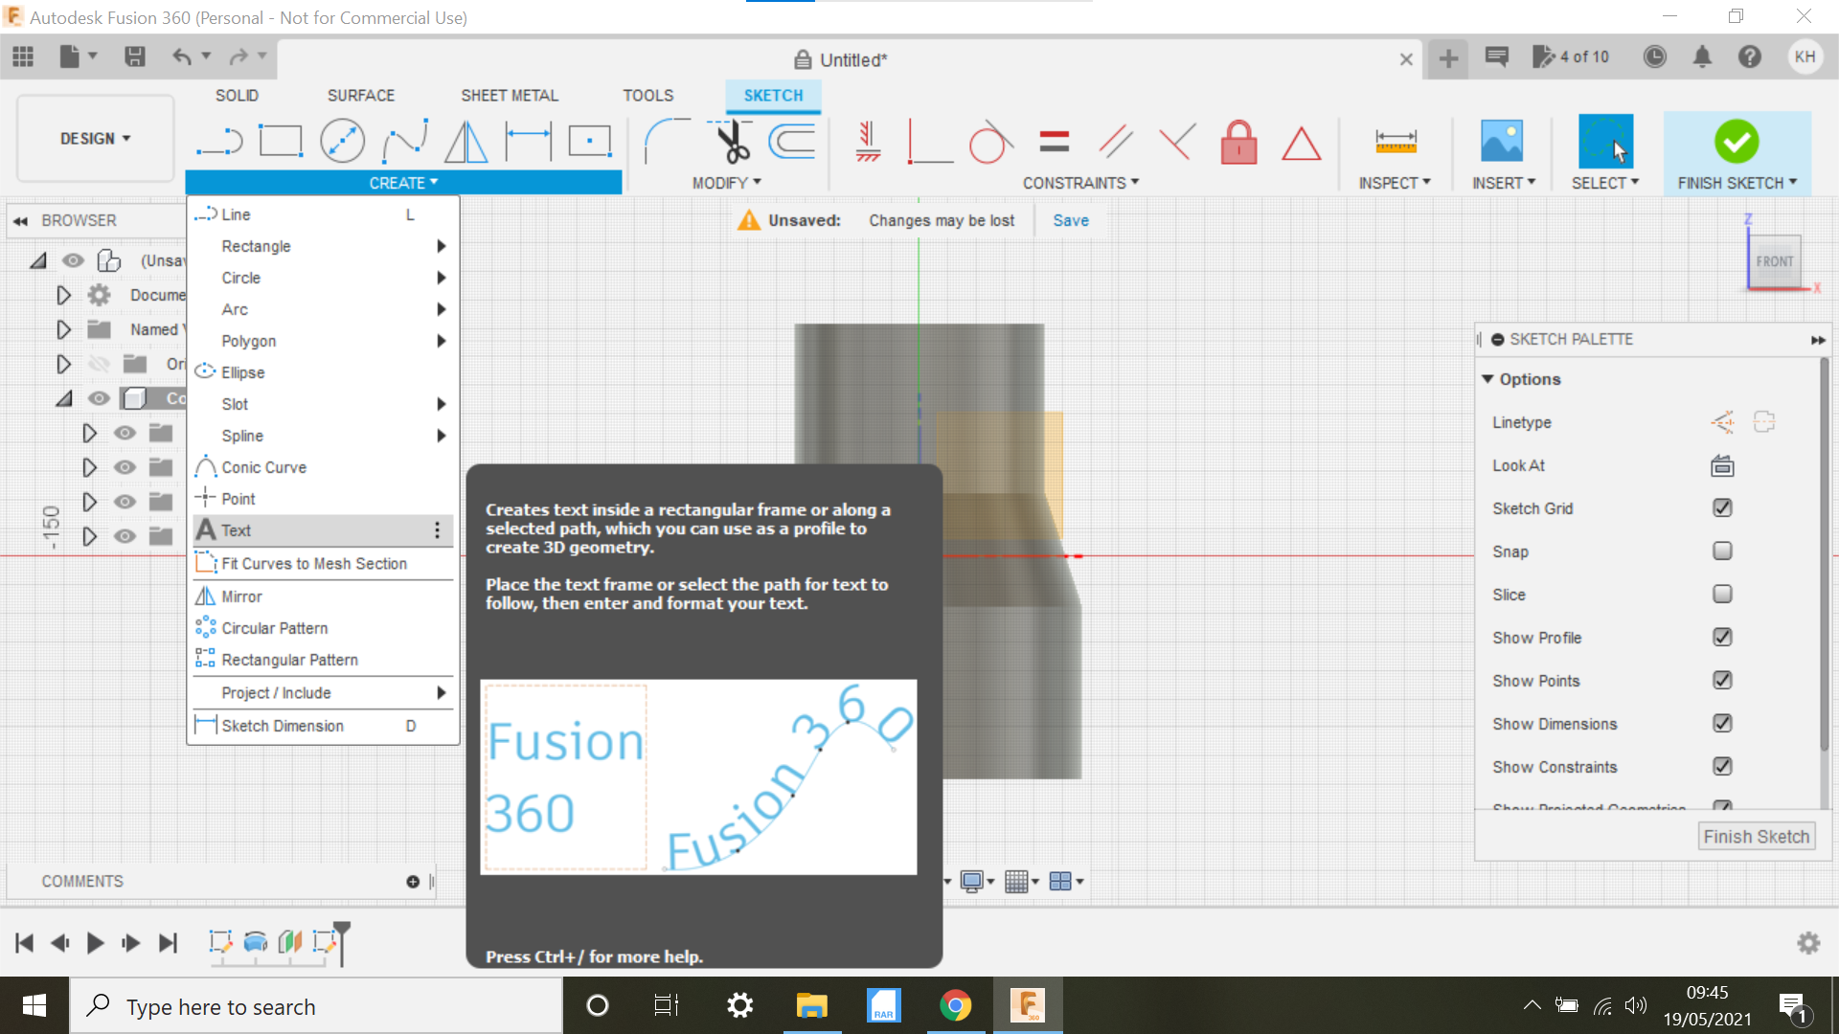Image resolution: width=1839 pixels, height=1034 pixels.
Task: Select the Point tool icon in toolbar
Action: coord(590,142)
